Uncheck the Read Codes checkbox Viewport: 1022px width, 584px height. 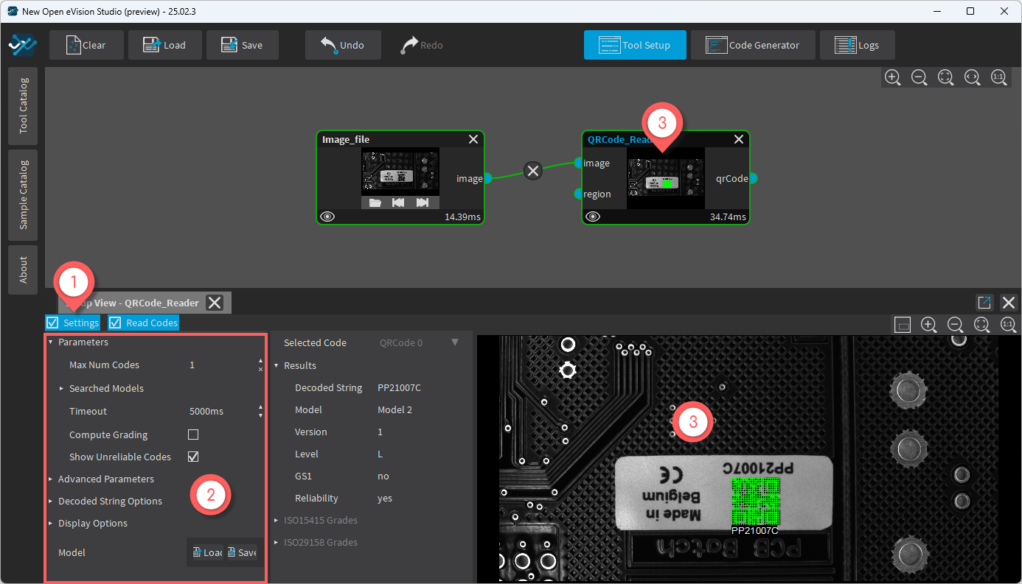(x=115, y=323)
